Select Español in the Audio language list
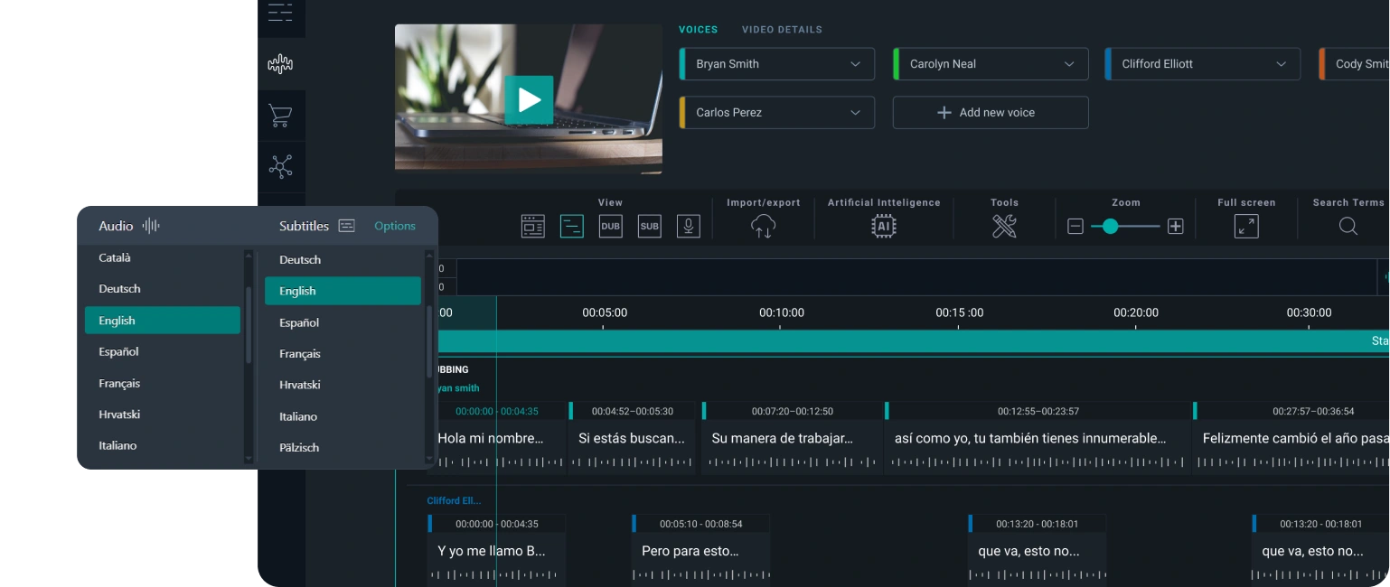This screenshot has width=1390, height=587. click(119, 352)
